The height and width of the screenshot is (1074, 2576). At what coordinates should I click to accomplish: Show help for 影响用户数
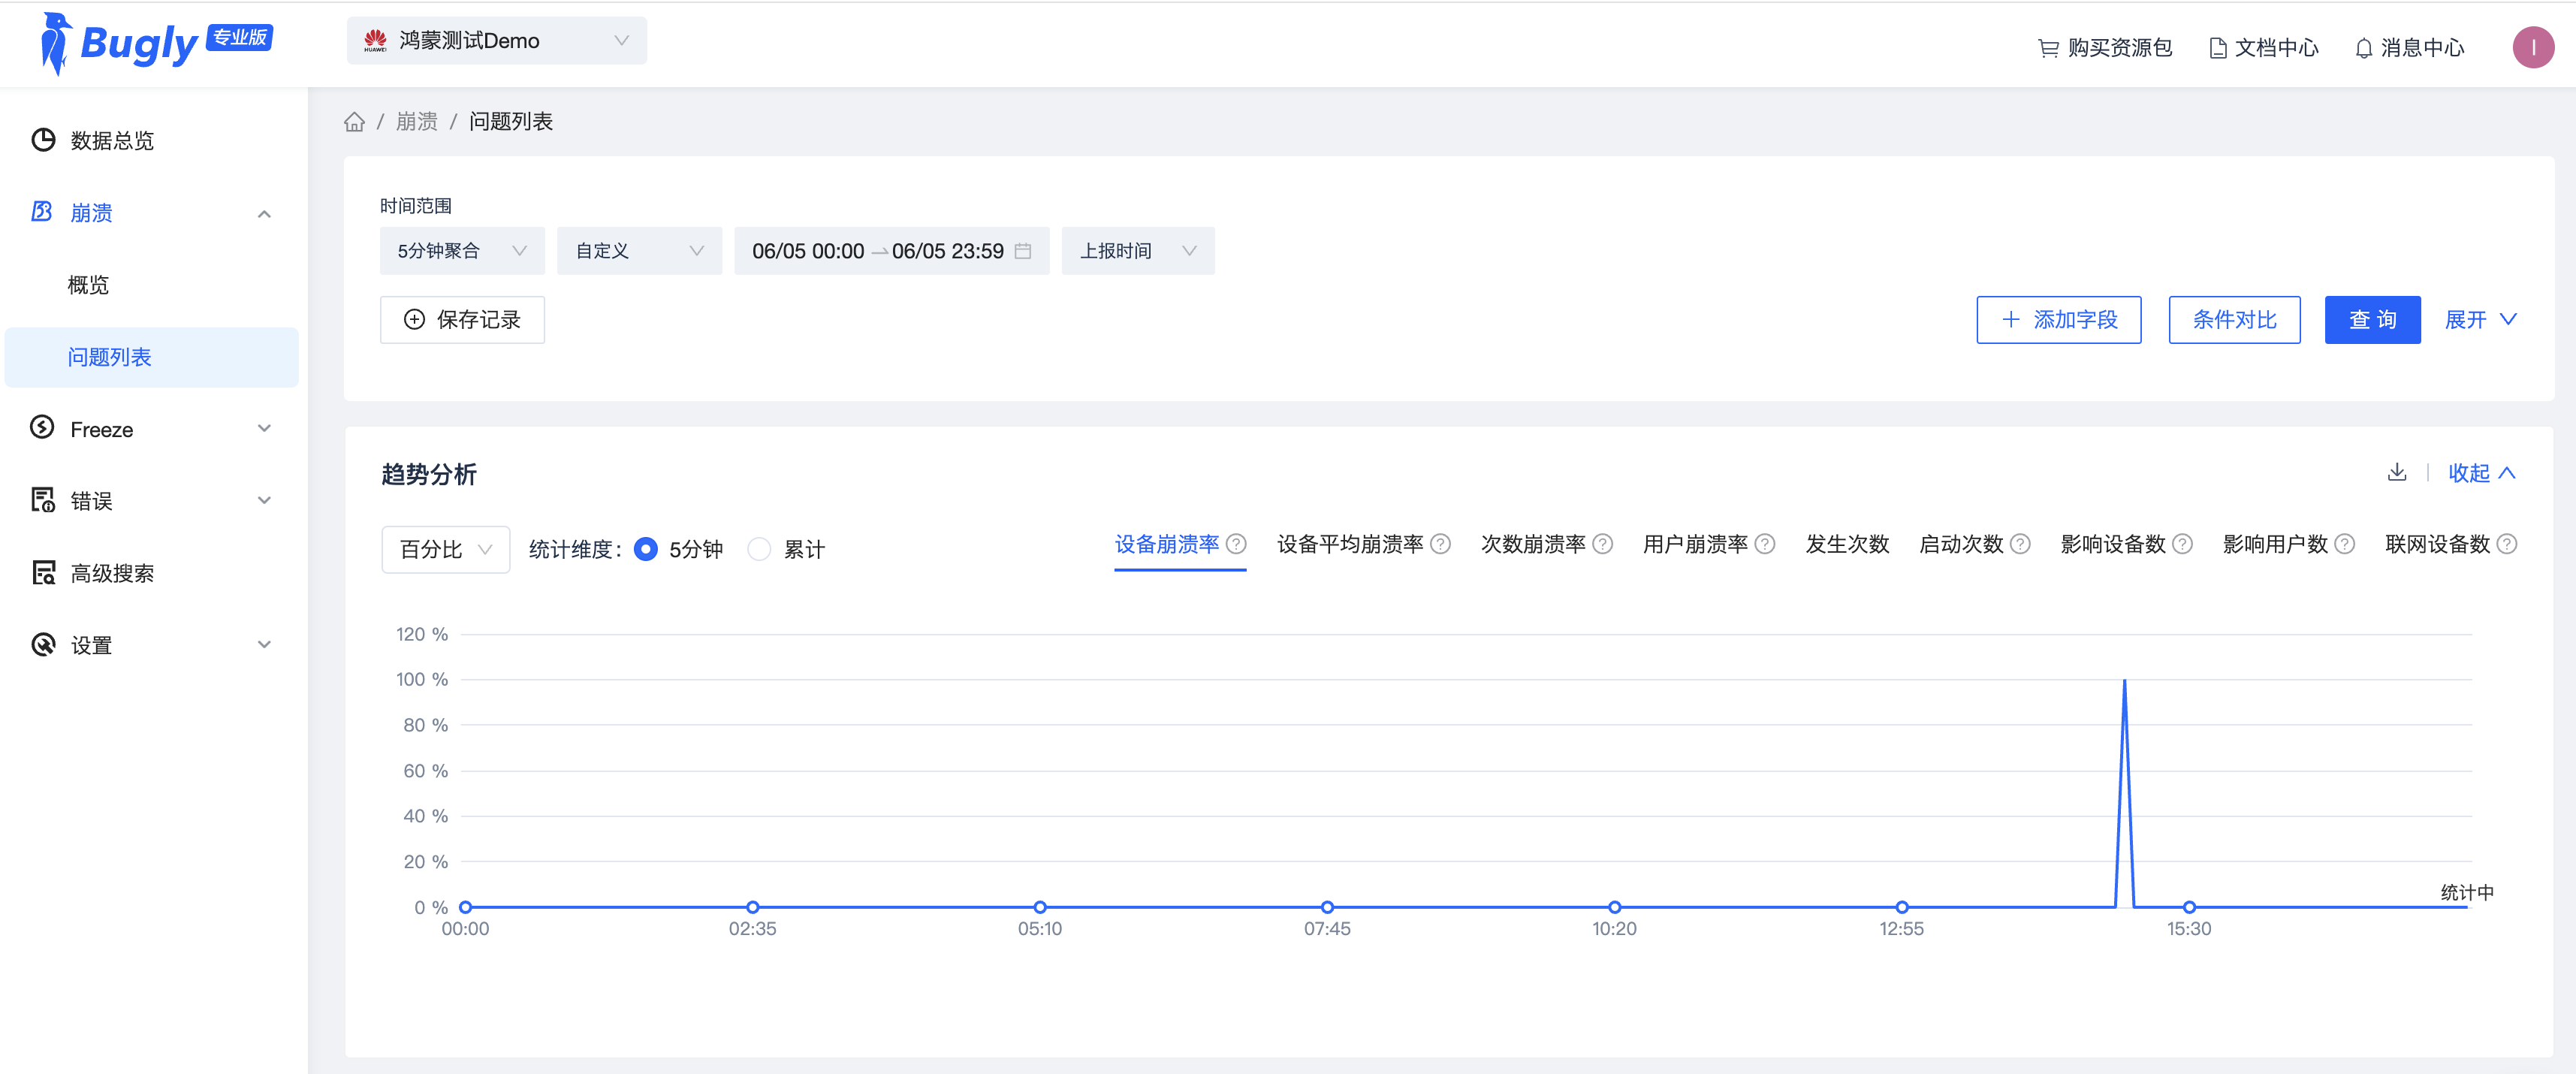(x=2344, y=543)
